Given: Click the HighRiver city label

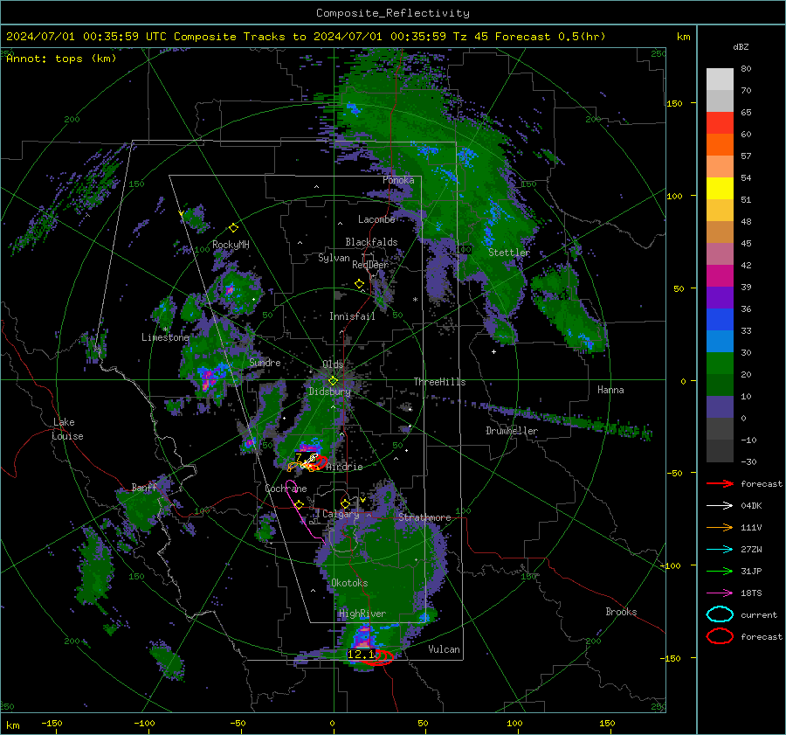Looking at the screenshot, I should (x=362, y=614).
